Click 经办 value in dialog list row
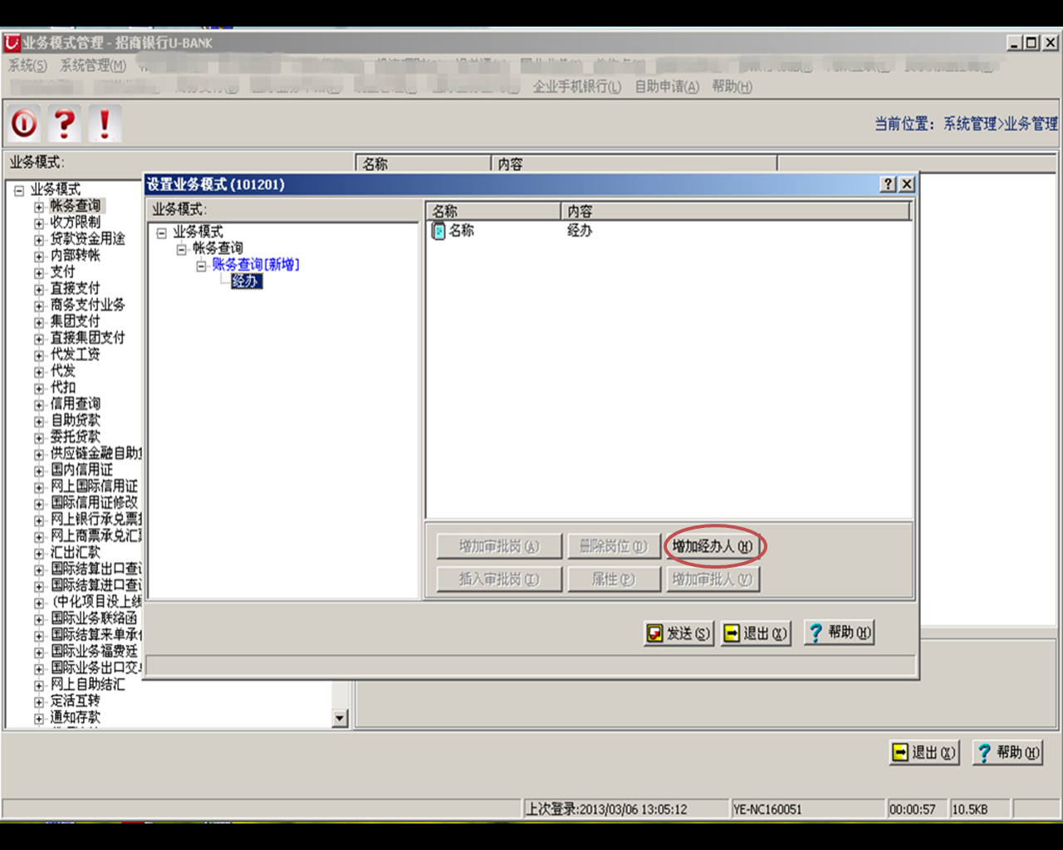Image resolution: width=1063 pixels, height=850 pixels. (x=580, y=231)
